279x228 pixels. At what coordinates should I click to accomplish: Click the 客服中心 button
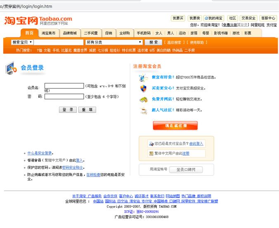(268, 18)
